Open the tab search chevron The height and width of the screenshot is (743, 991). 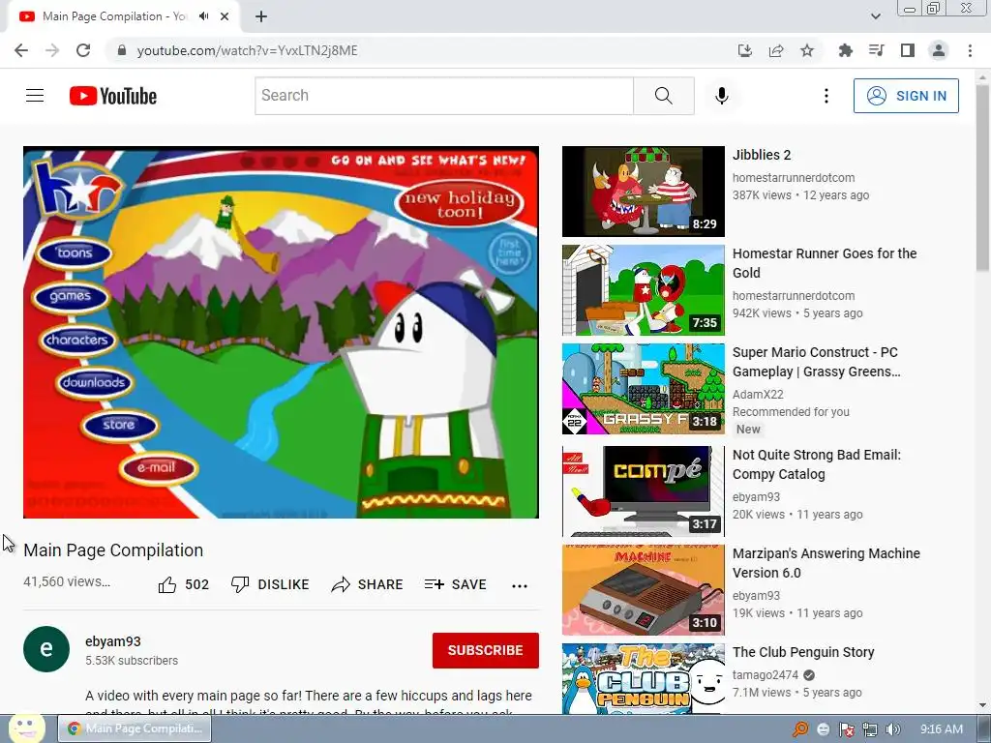point(875,16)
